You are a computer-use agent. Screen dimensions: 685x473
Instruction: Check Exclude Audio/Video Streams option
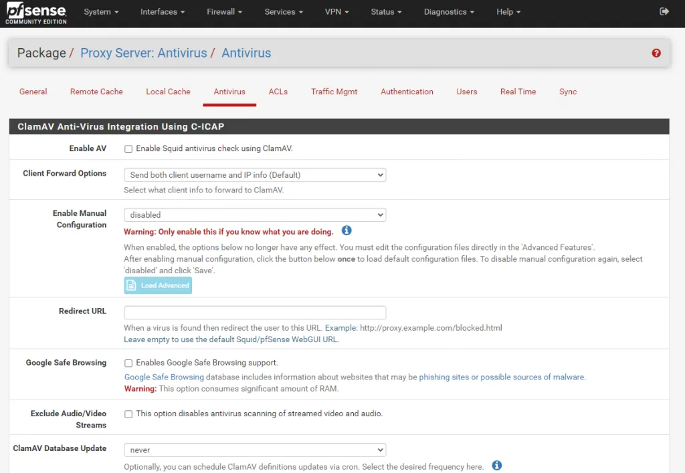(128, 414)
